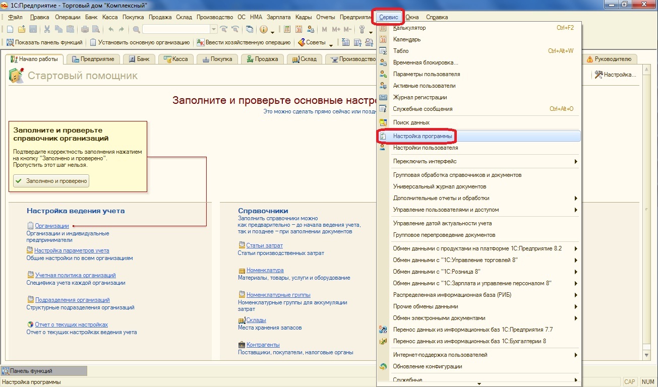Click the Find previous icon
This screenshot has height=387, width=658.
(x=235, y=29)
